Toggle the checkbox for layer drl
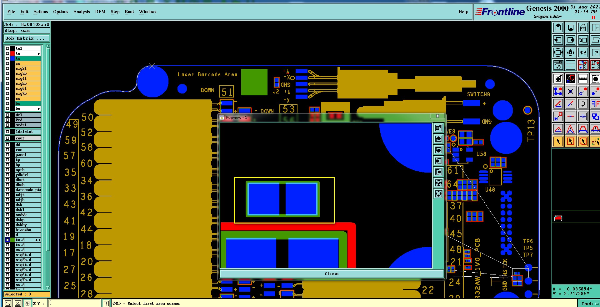This screenshot has width=600, height=307. pyautogui.click(x=7, y=115)
